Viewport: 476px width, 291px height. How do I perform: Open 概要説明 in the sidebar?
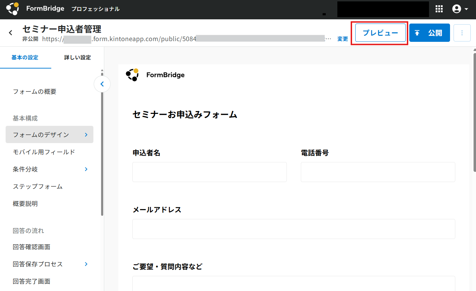25,203
